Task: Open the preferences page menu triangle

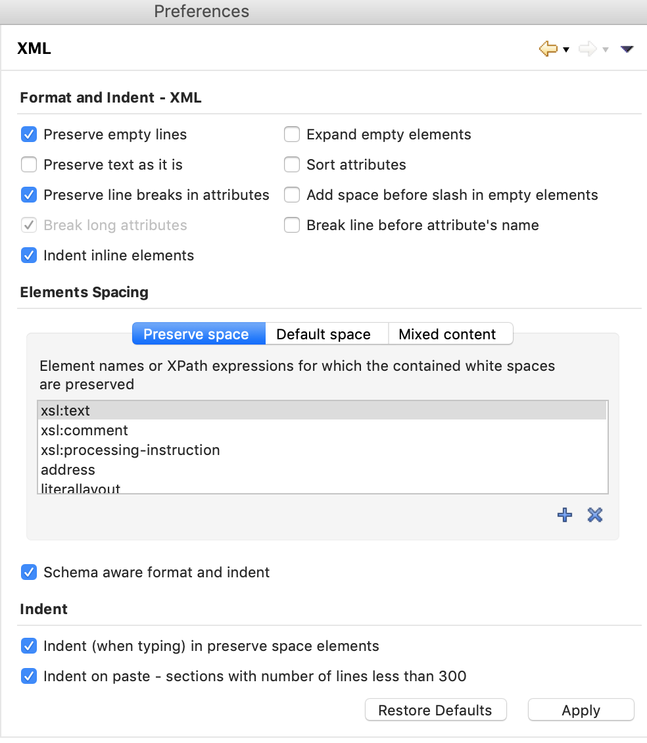Action: tap(627, 49)
